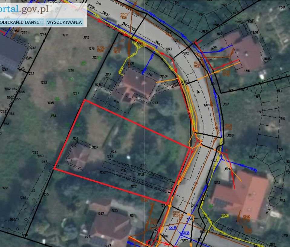Screen dimensions: 290x247
Task: Click the geoportal.gov.pl logo link
Action: pyautogui.click(x=24, y=9)
